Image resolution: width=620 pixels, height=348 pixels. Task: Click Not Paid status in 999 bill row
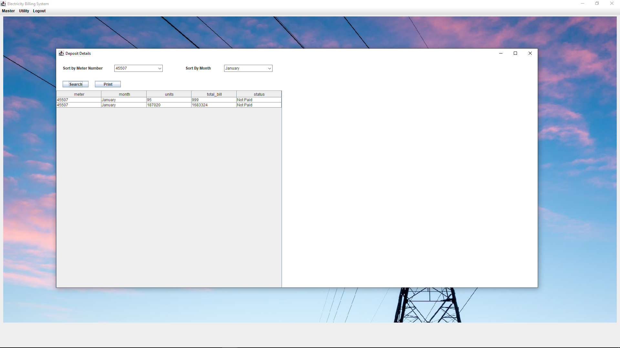259,100
